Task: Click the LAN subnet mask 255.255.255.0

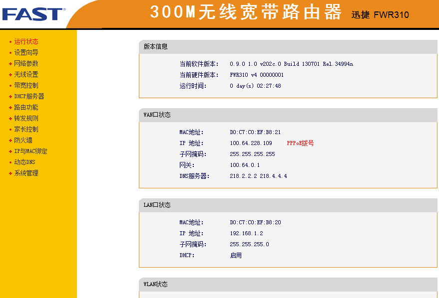Action: (249, 244)
